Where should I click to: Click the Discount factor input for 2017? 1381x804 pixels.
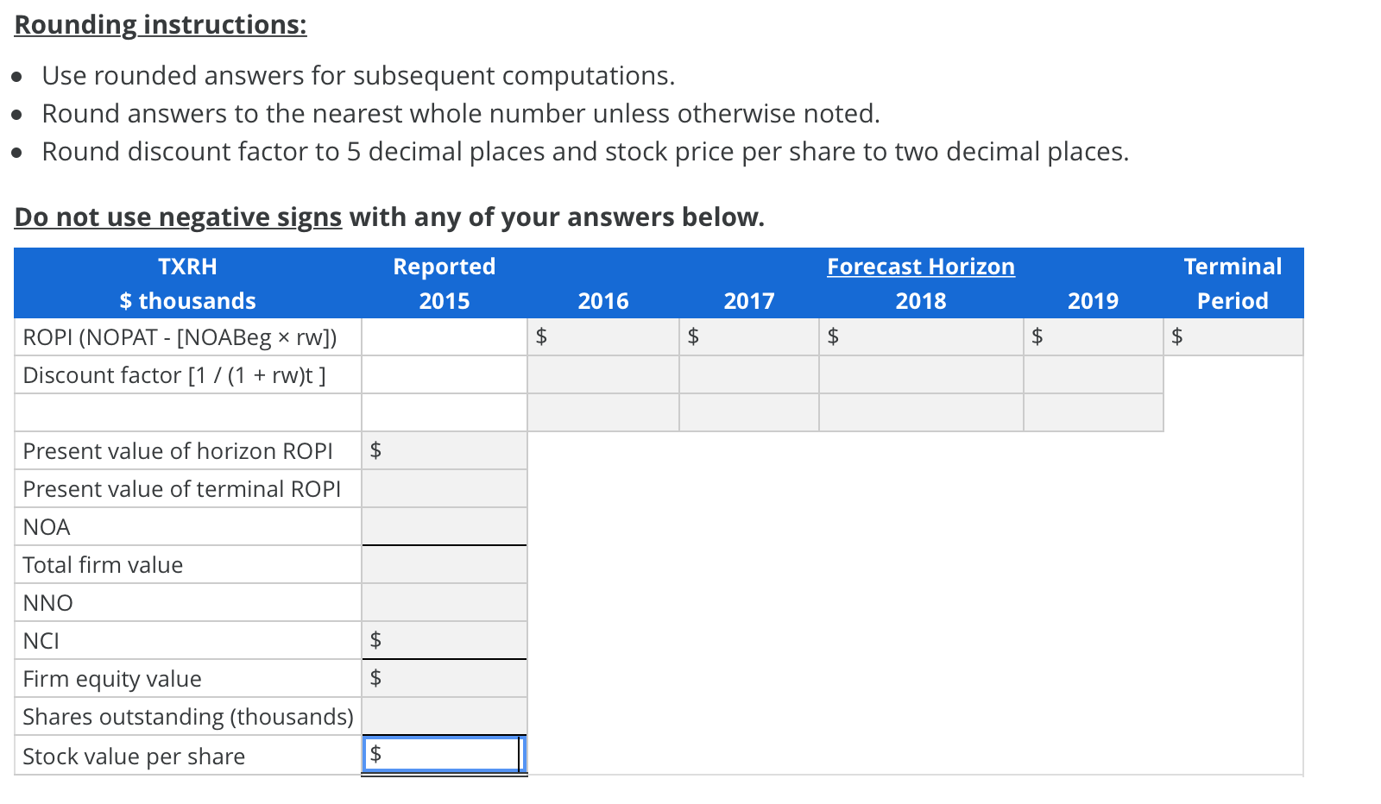749,375
